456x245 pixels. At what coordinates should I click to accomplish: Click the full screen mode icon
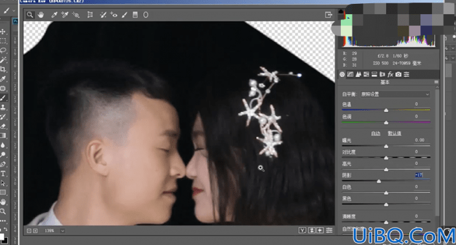[329, 15]
